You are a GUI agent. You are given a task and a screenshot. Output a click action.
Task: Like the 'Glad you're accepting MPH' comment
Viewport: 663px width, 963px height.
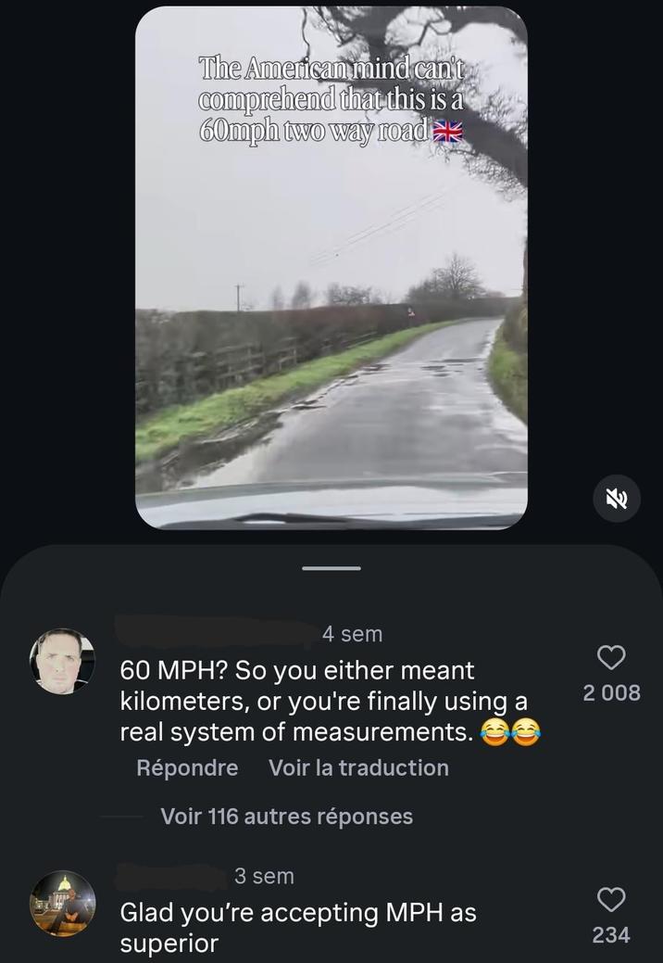(x=611, y=900)
